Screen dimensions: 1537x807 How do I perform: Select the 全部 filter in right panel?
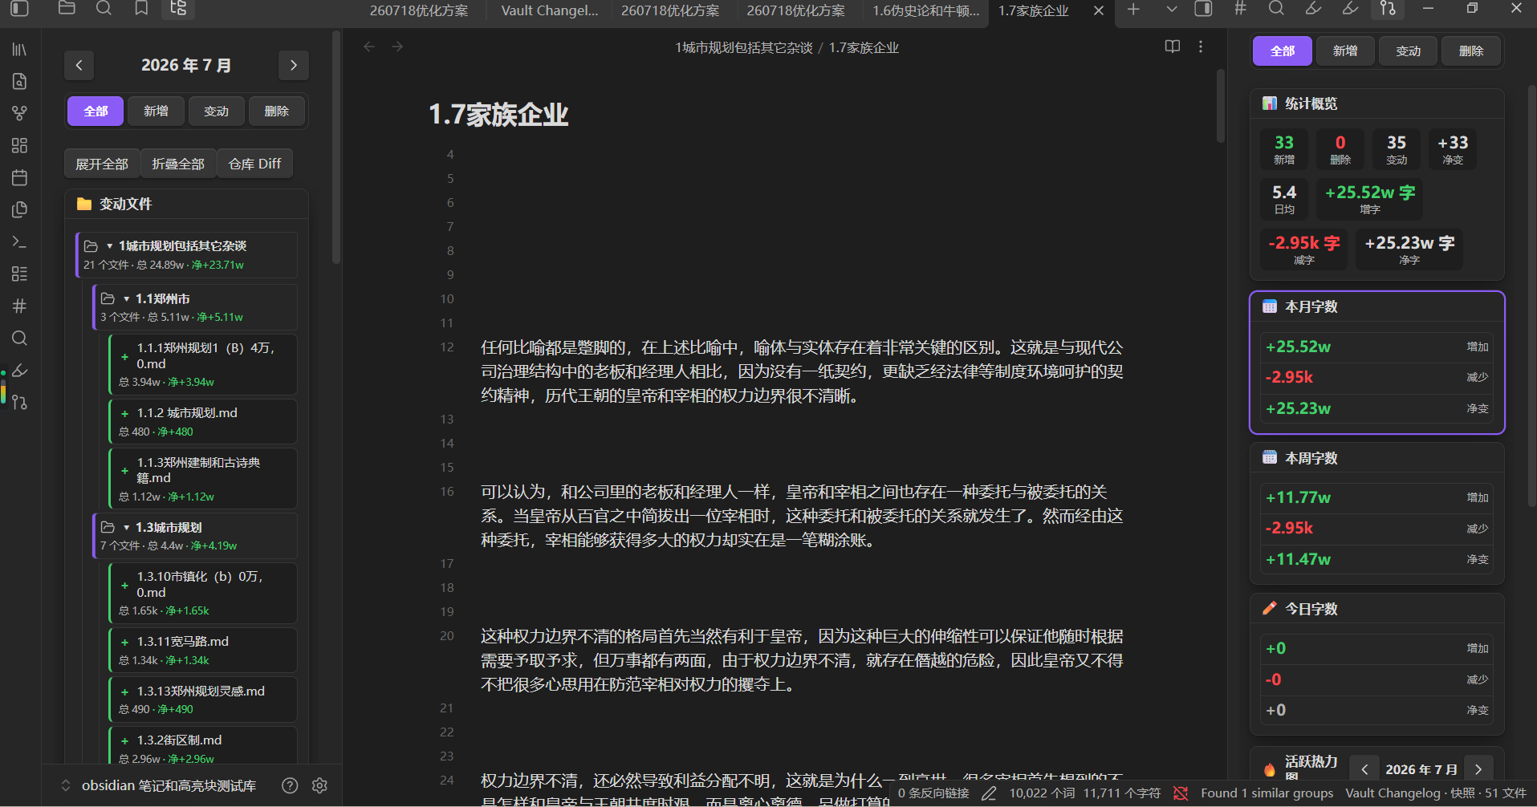(1283, 51)
